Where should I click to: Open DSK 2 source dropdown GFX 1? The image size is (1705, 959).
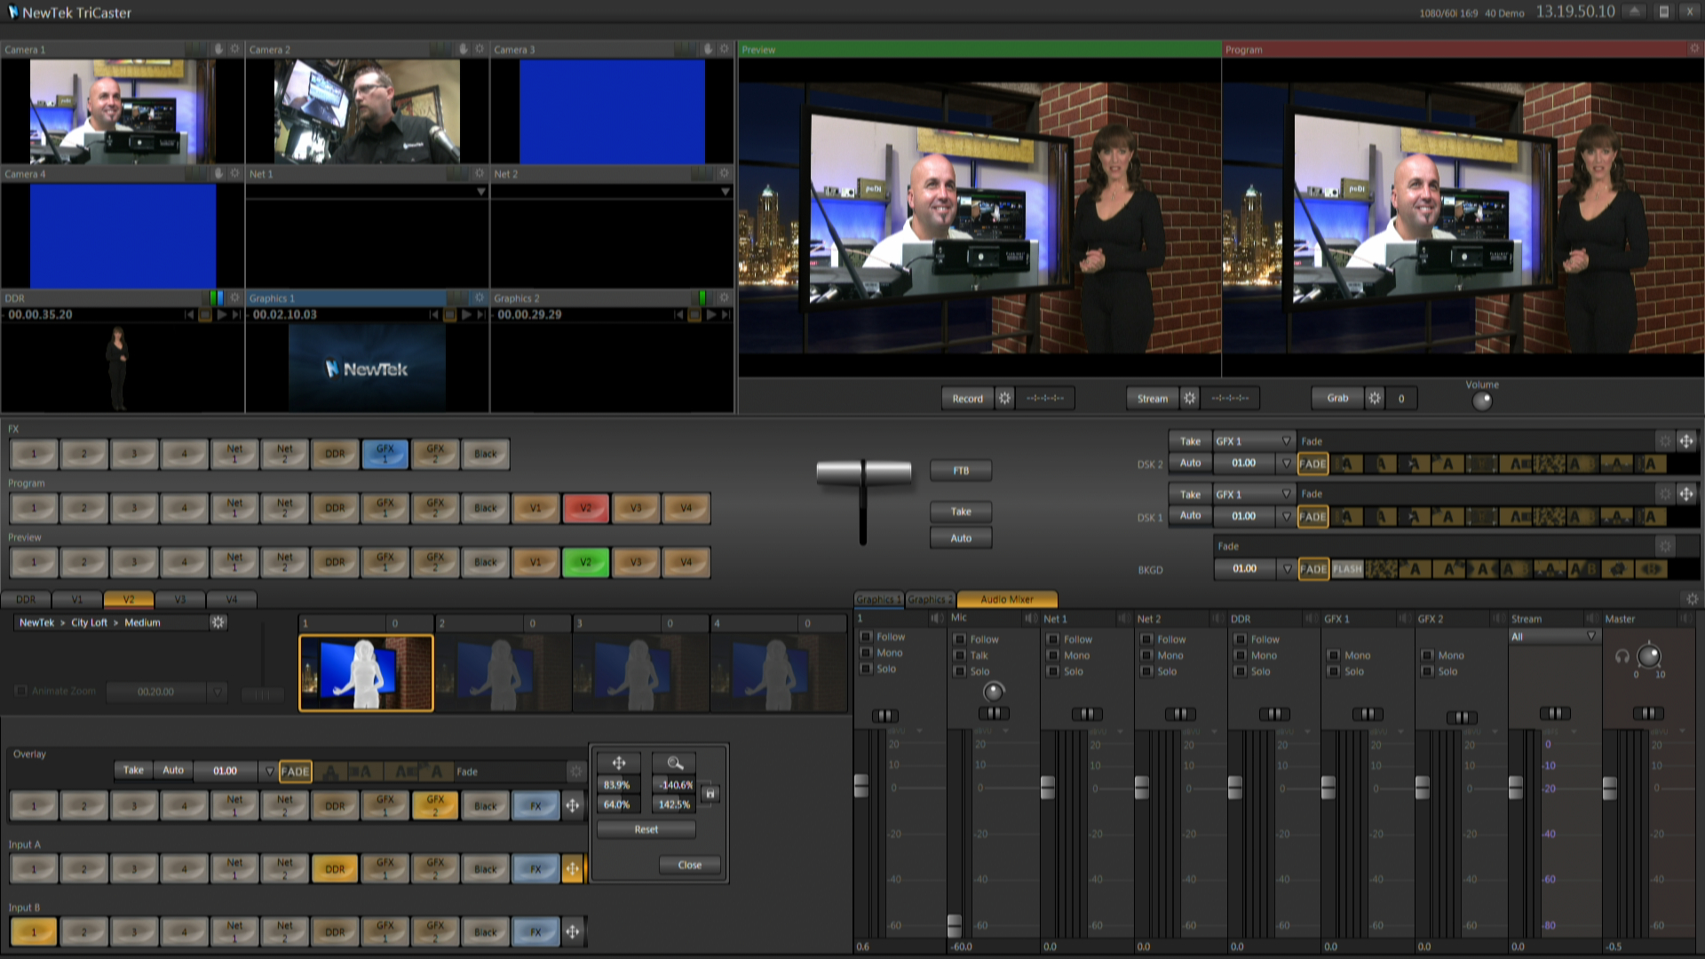[x=1253, y=441]
